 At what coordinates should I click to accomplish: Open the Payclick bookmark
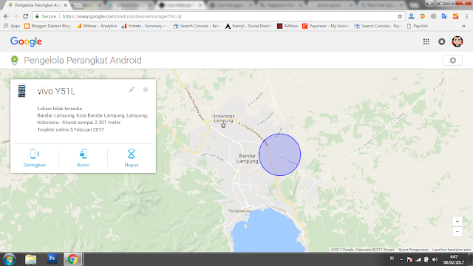click(417, 26)
